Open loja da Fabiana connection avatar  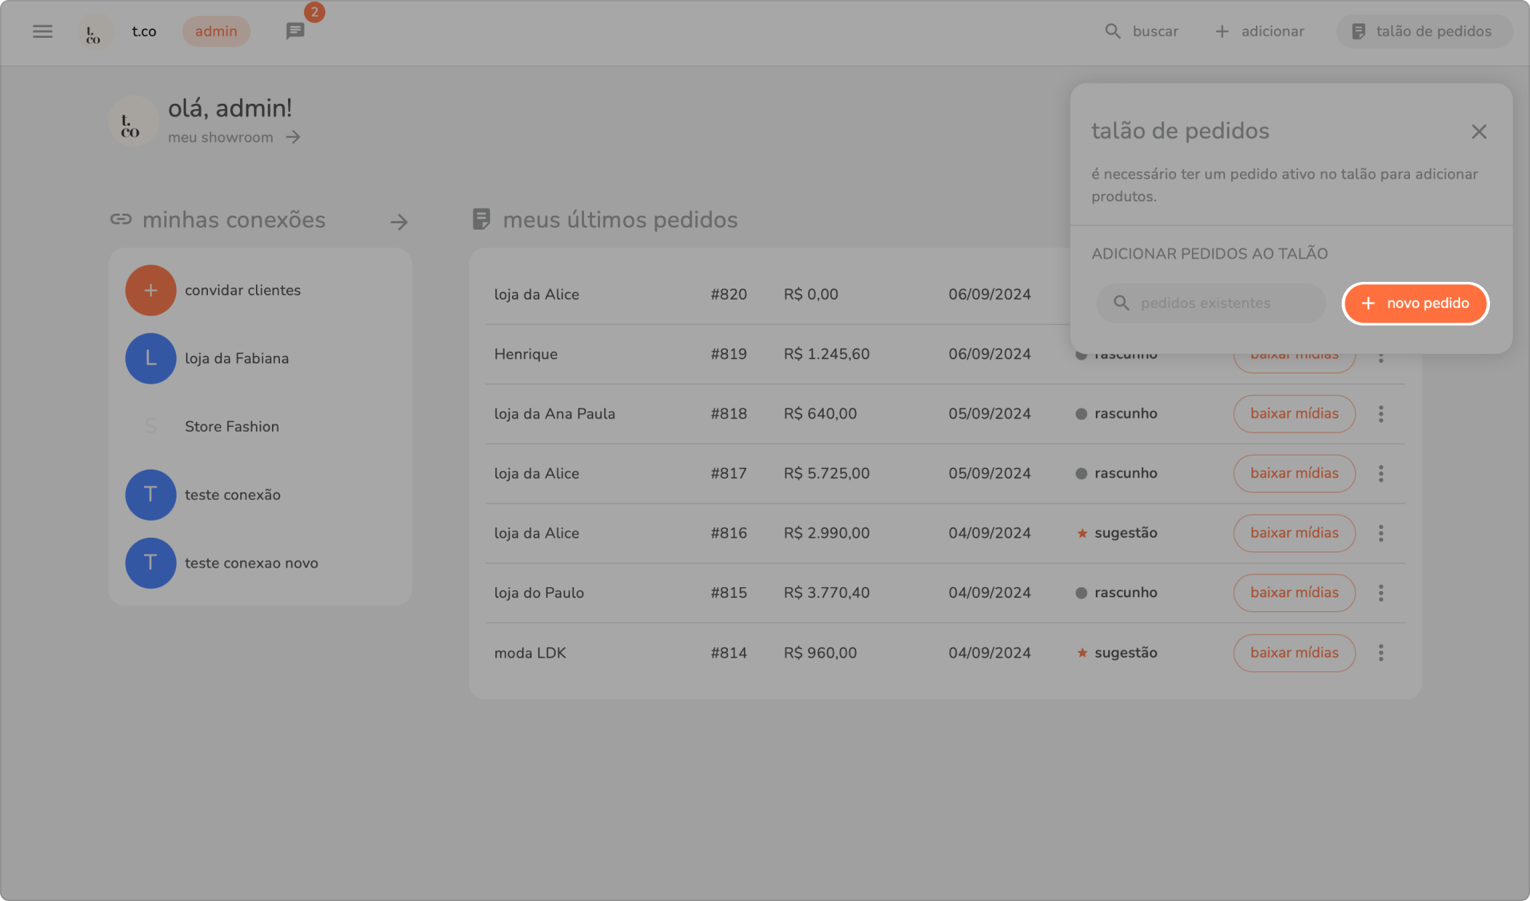pyautogui.click(x=151, y=358)
